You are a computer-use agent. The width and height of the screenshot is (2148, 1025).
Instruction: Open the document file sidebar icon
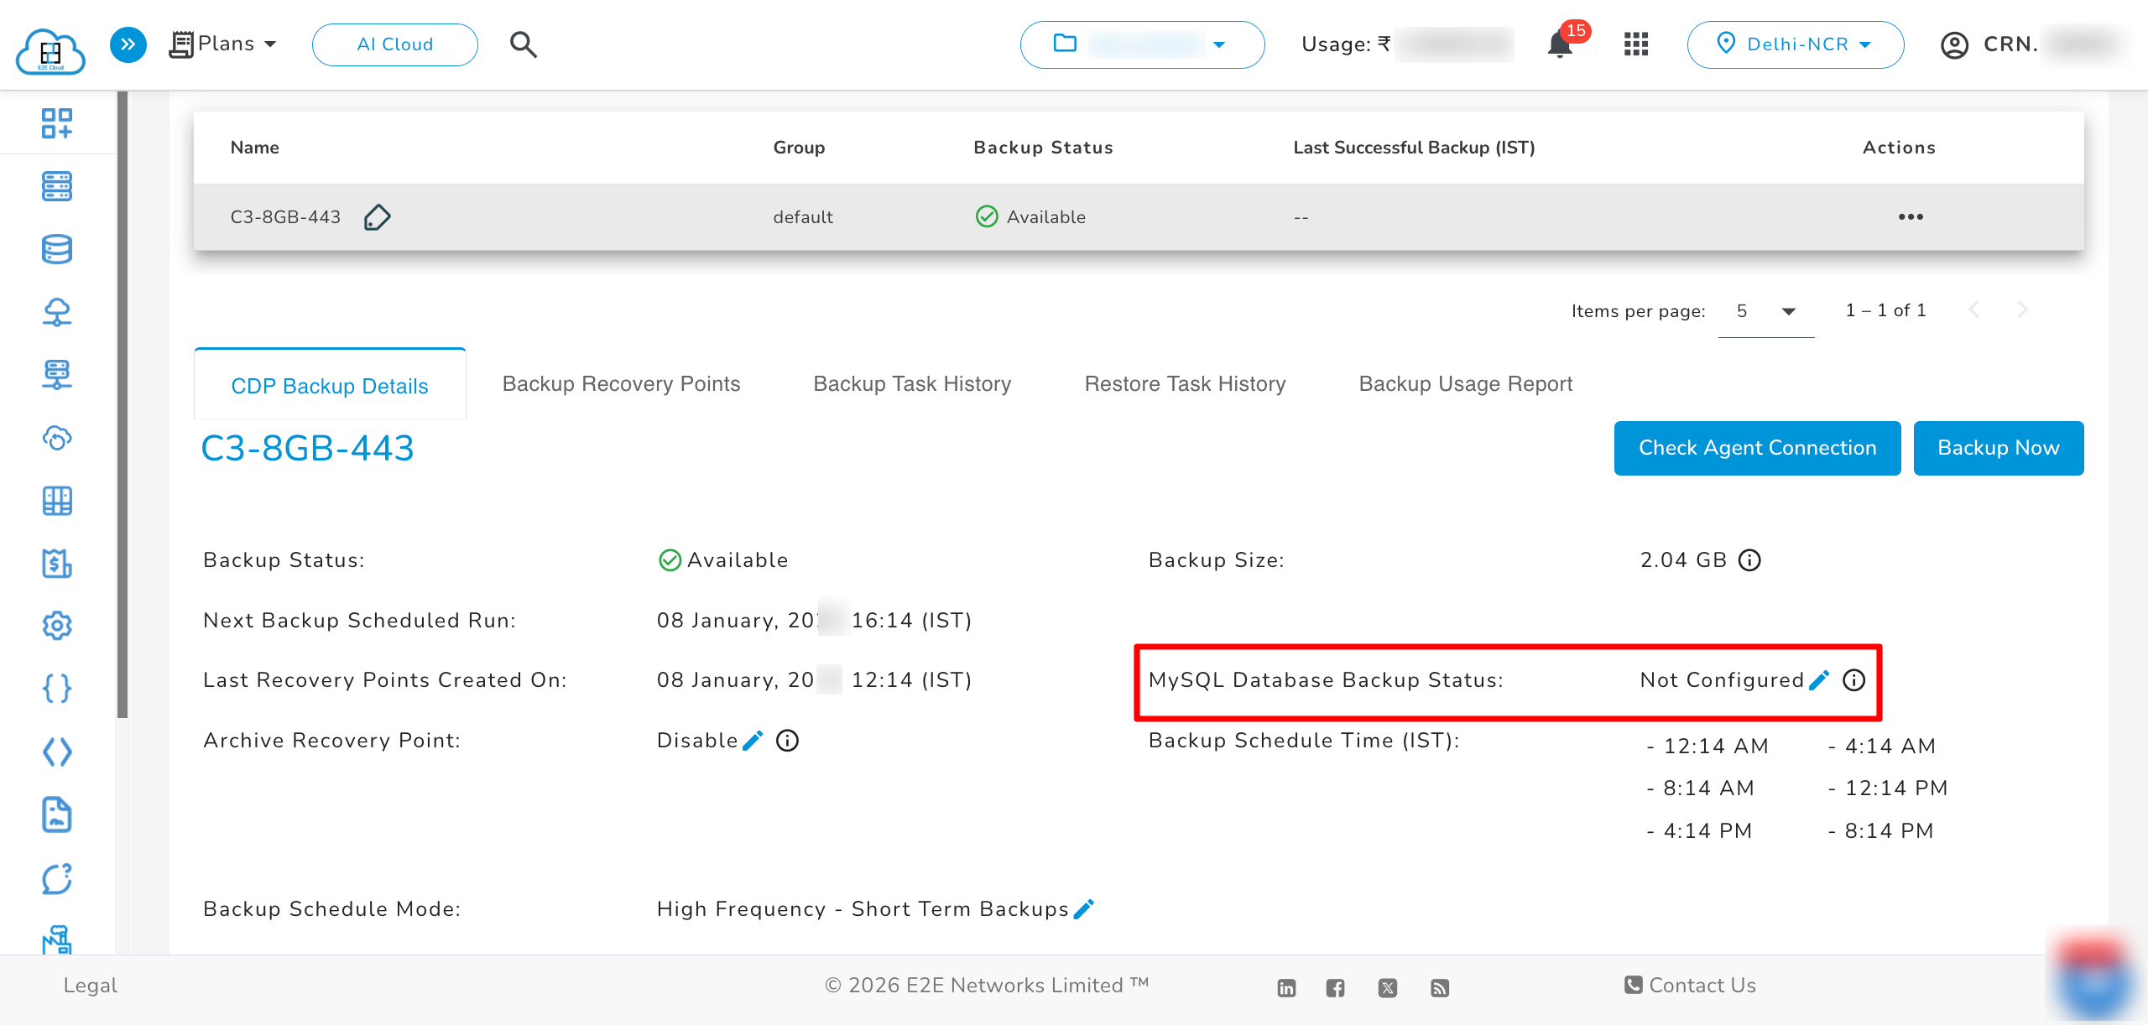click(x=57, y=814)
